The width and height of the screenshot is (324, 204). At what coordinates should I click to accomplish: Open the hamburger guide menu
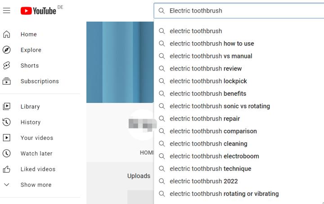tap(7, 10)
